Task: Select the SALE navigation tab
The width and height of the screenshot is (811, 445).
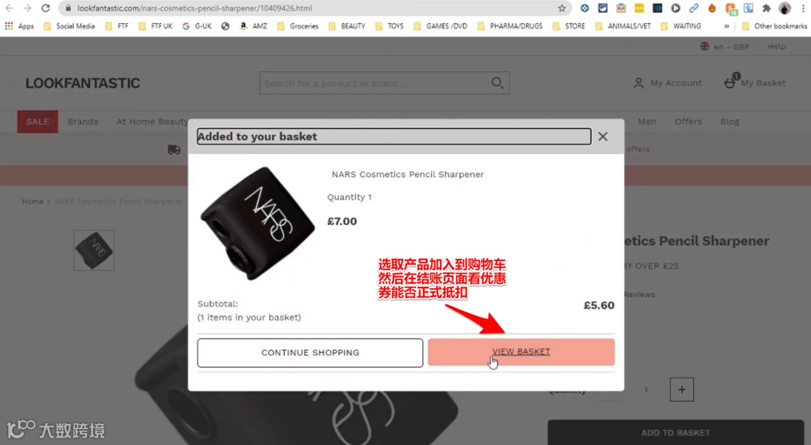Action: [38, 122]
